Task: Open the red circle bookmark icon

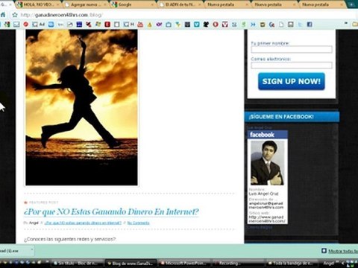Action: click(x=26, y=25)
